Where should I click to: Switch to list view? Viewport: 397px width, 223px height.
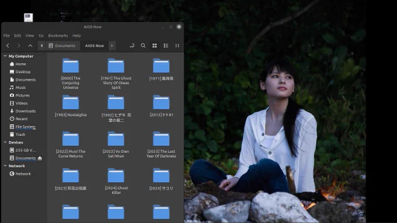click(166, 46)
